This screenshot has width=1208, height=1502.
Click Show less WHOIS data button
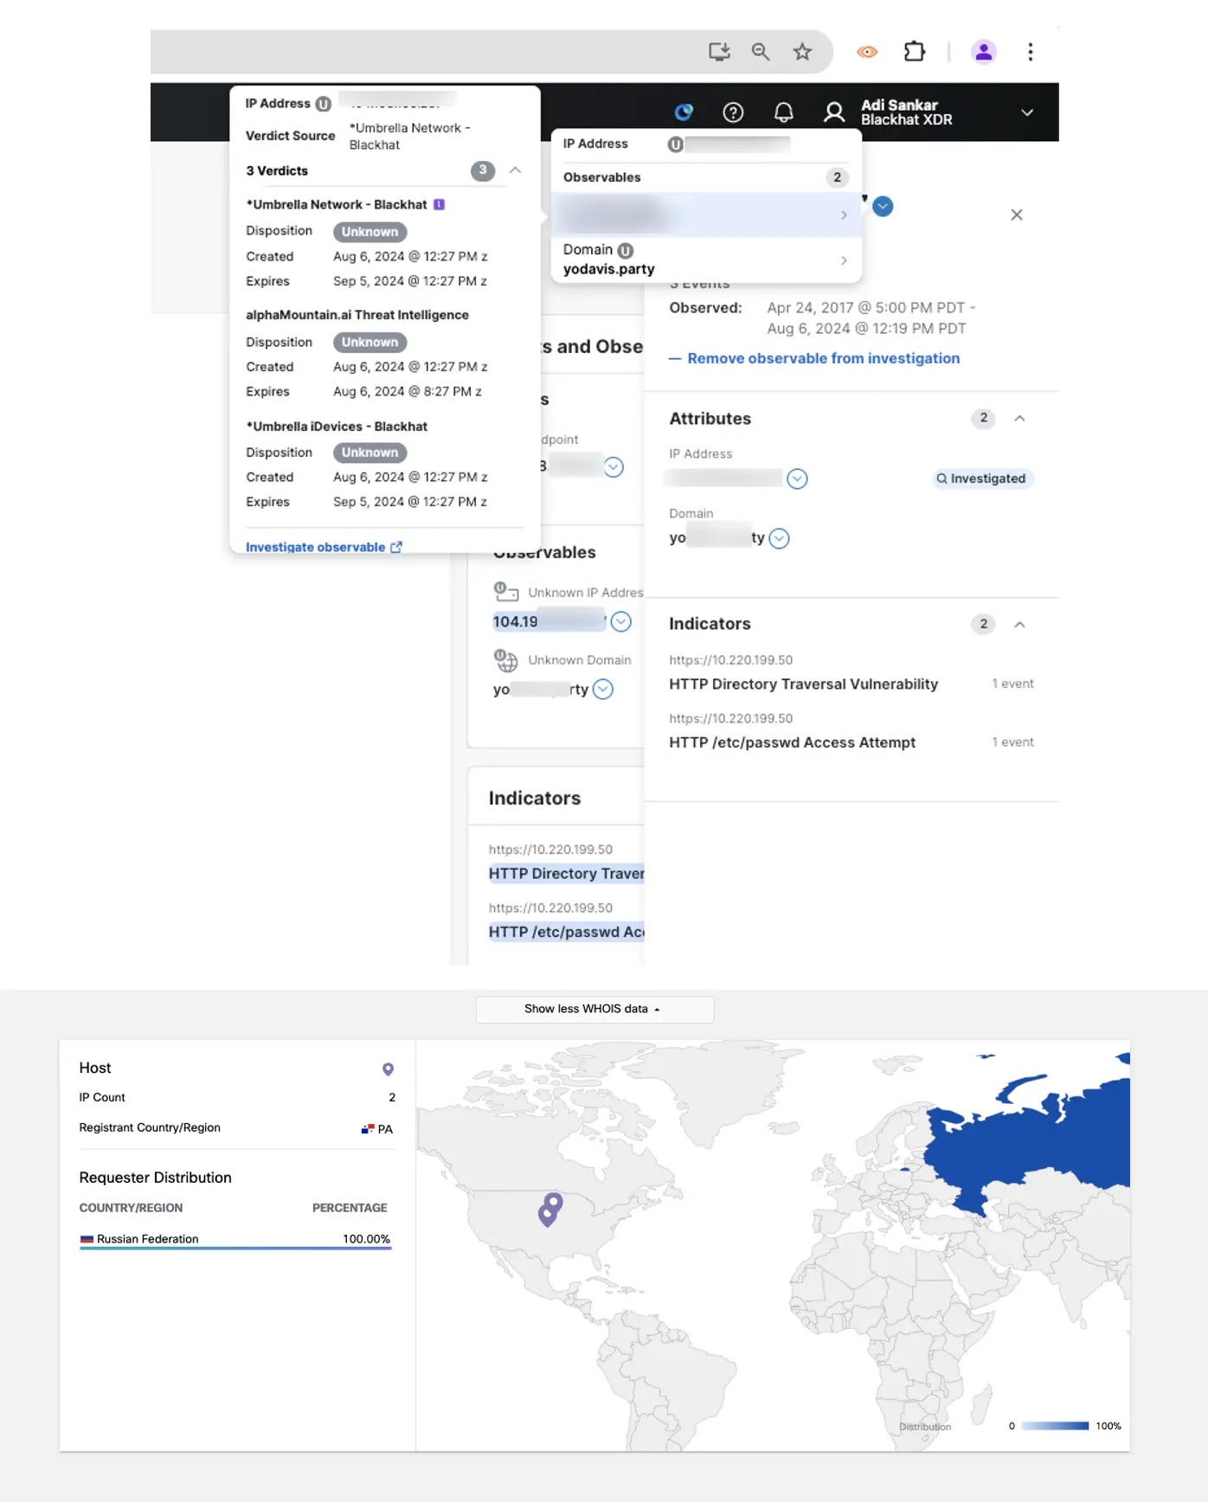coord(594,1009)
